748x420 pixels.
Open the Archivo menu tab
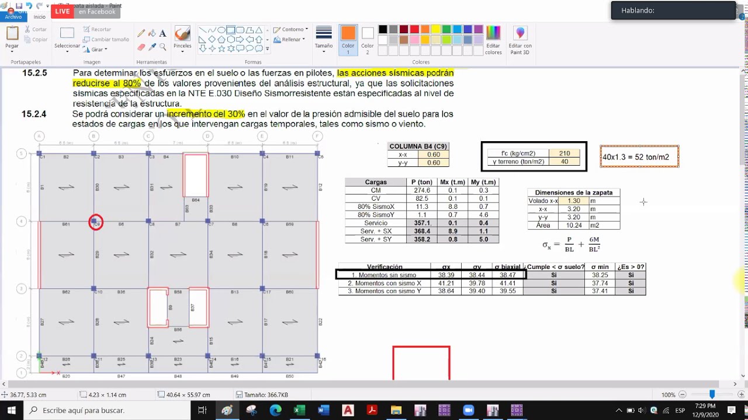pyautogui.click(x=13, y=17)
